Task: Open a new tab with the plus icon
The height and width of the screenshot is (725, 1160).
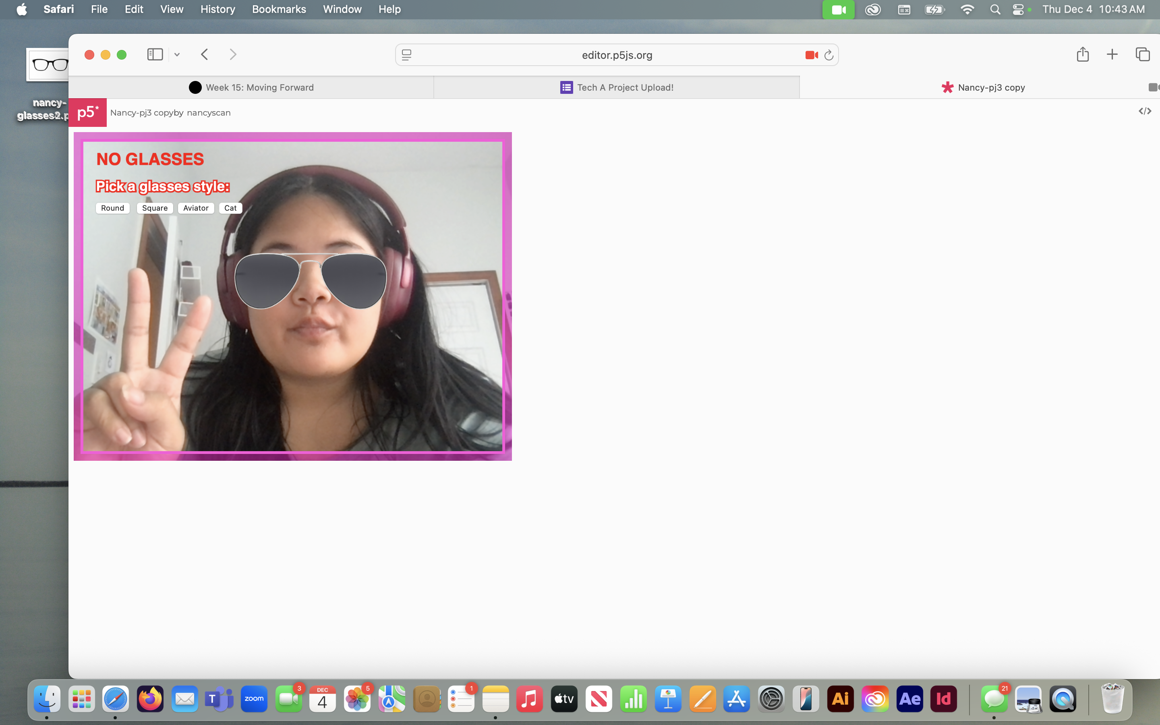Action: [1112, 54]
